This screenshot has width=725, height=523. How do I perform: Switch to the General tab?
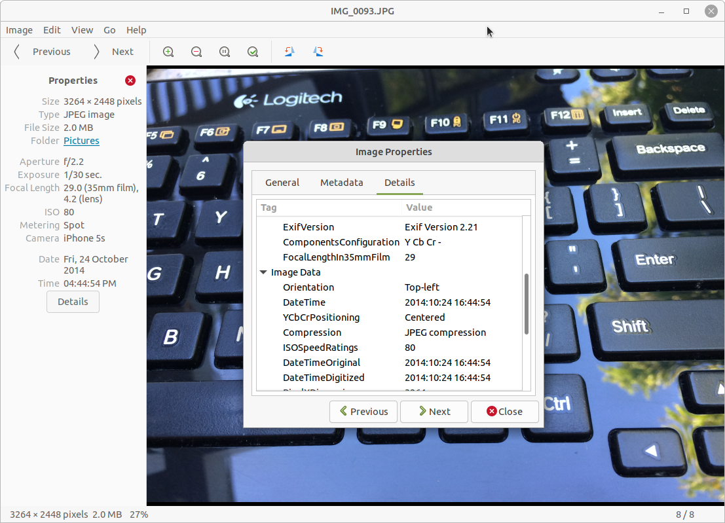[x=282, y=183]
